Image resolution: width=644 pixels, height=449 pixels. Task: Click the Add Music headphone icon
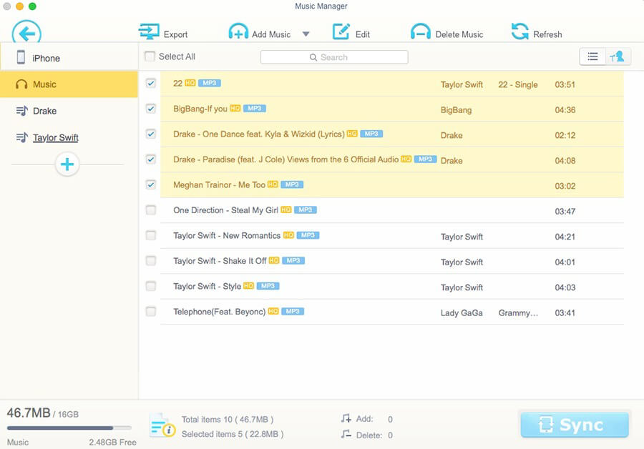coord(238,33)
